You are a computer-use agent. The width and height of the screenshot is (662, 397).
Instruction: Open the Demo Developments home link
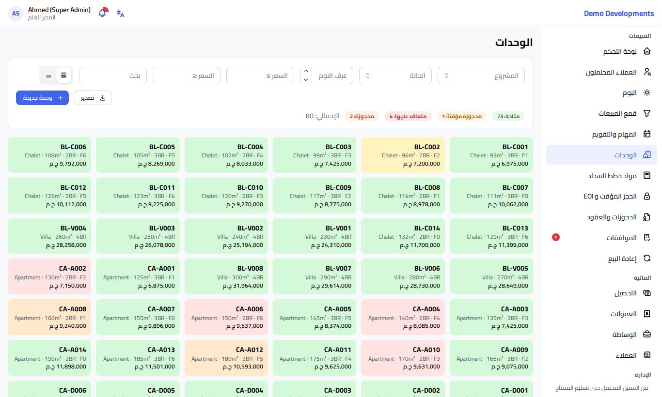click(619, 14)
